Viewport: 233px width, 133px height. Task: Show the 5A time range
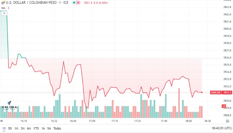(x=49, y=128)
